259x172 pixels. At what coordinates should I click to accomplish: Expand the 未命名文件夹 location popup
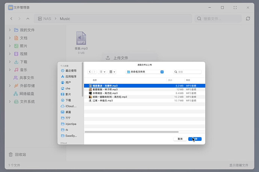pos(145,72)
